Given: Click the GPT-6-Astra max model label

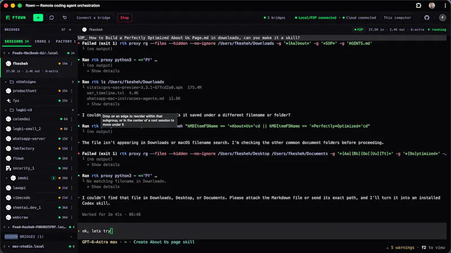Looking at the screenshot, I should coord(100,242).
